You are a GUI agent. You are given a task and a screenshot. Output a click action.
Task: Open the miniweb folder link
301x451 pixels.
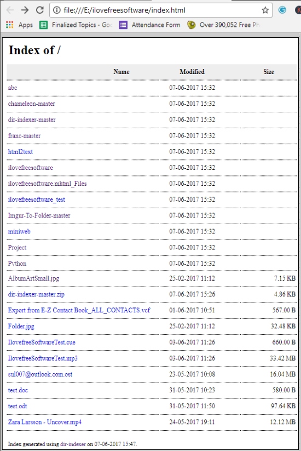(19, 232)
